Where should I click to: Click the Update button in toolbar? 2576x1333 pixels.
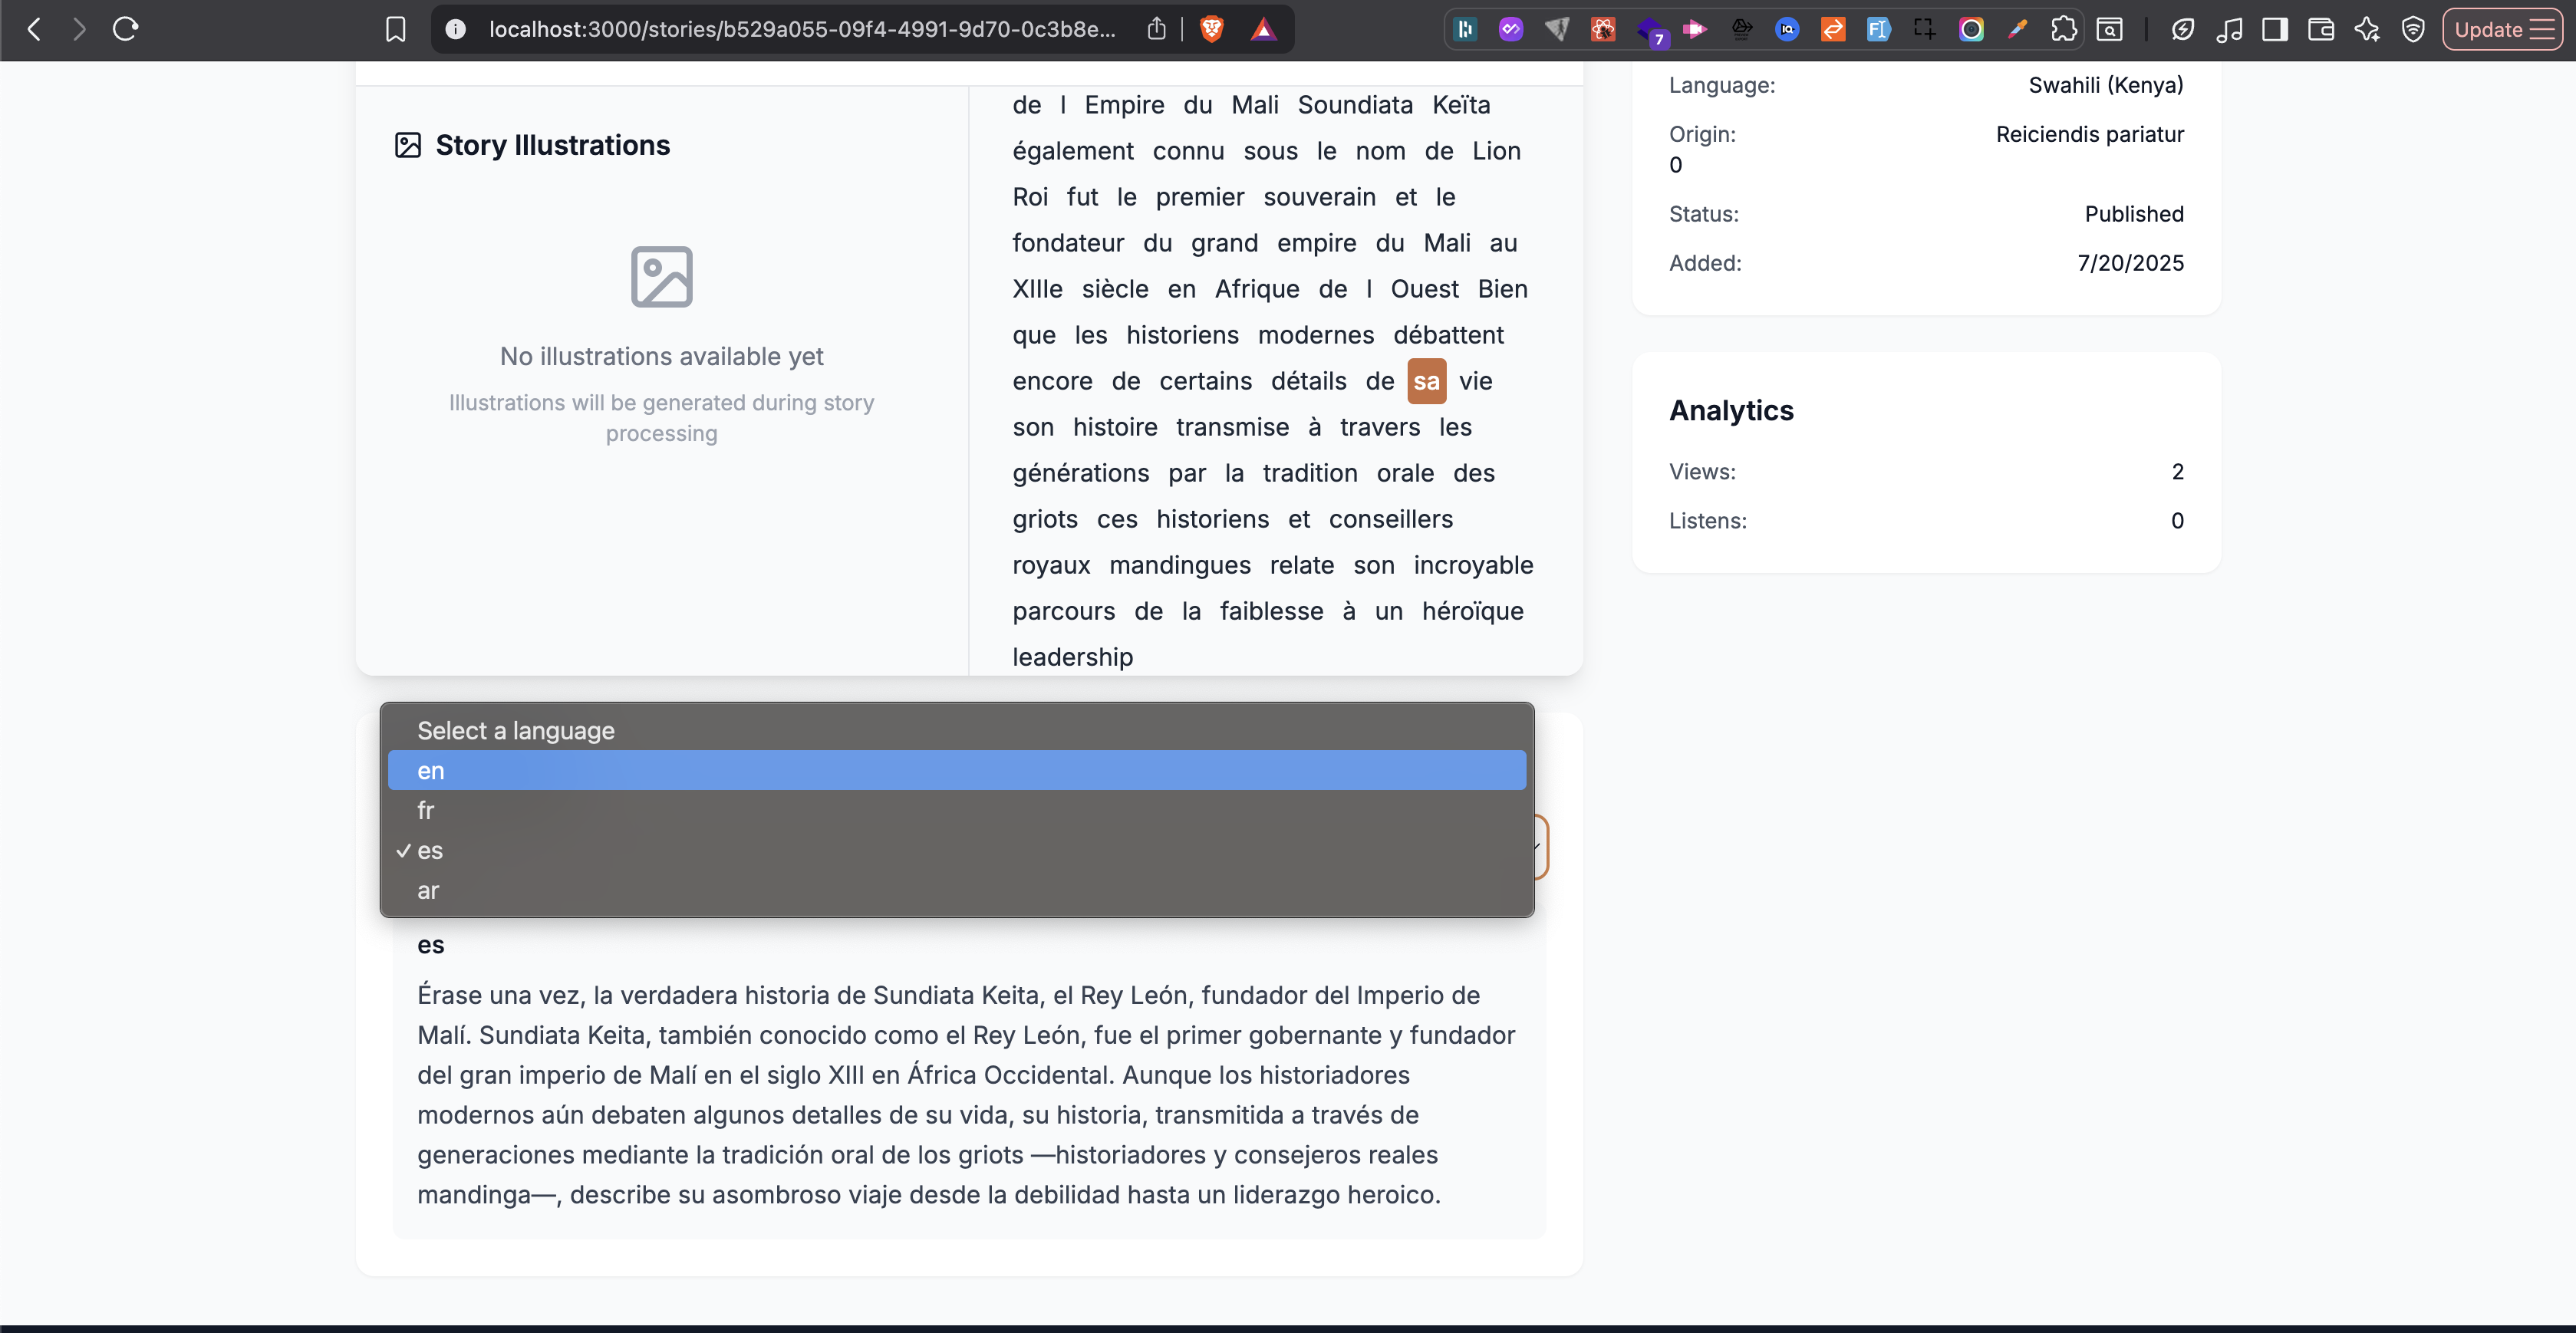click(x=2501, y=29)
